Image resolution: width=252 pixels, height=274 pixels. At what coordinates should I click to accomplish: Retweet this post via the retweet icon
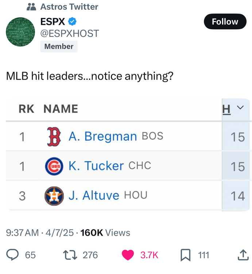click(x=70, y=255)
